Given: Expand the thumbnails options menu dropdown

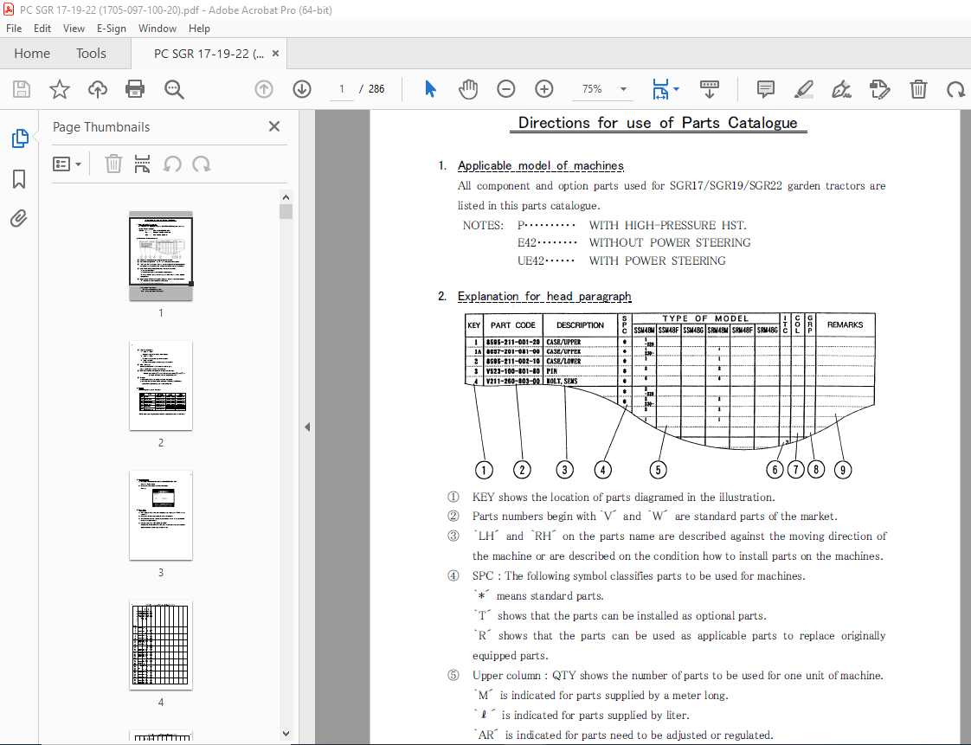Looking at the screenshot, I should [x=68, y=164].
